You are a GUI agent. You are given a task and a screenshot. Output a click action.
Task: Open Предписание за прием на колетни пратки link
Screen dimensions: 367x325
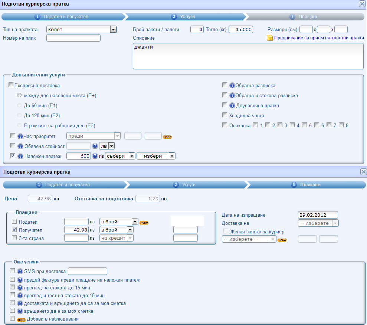pyautogui.click(x=319, y=38)
